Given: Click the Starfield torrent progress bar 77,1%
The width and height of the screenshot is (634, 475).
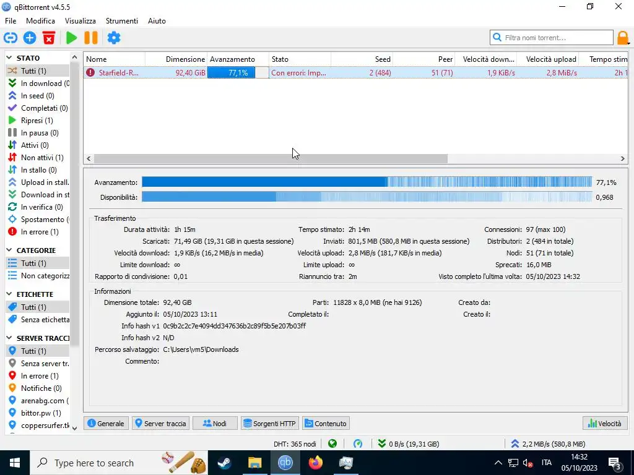Looking at the screenshot, I should tap(238, 73).
